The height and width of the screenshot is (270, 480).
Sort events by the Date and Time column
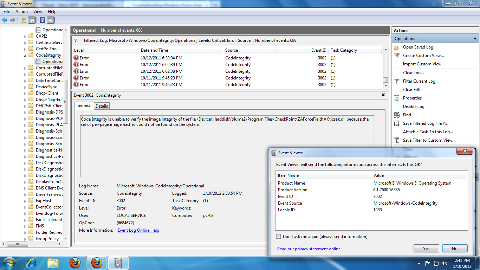[x=181, y=50]
